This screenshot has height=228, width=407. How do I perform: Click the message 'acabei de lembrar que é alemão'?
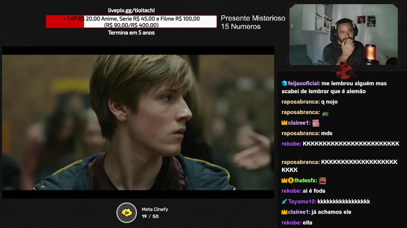(323, 91)
